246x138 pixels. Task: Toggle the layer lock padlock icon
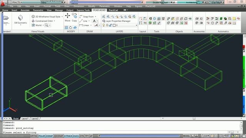110,25
